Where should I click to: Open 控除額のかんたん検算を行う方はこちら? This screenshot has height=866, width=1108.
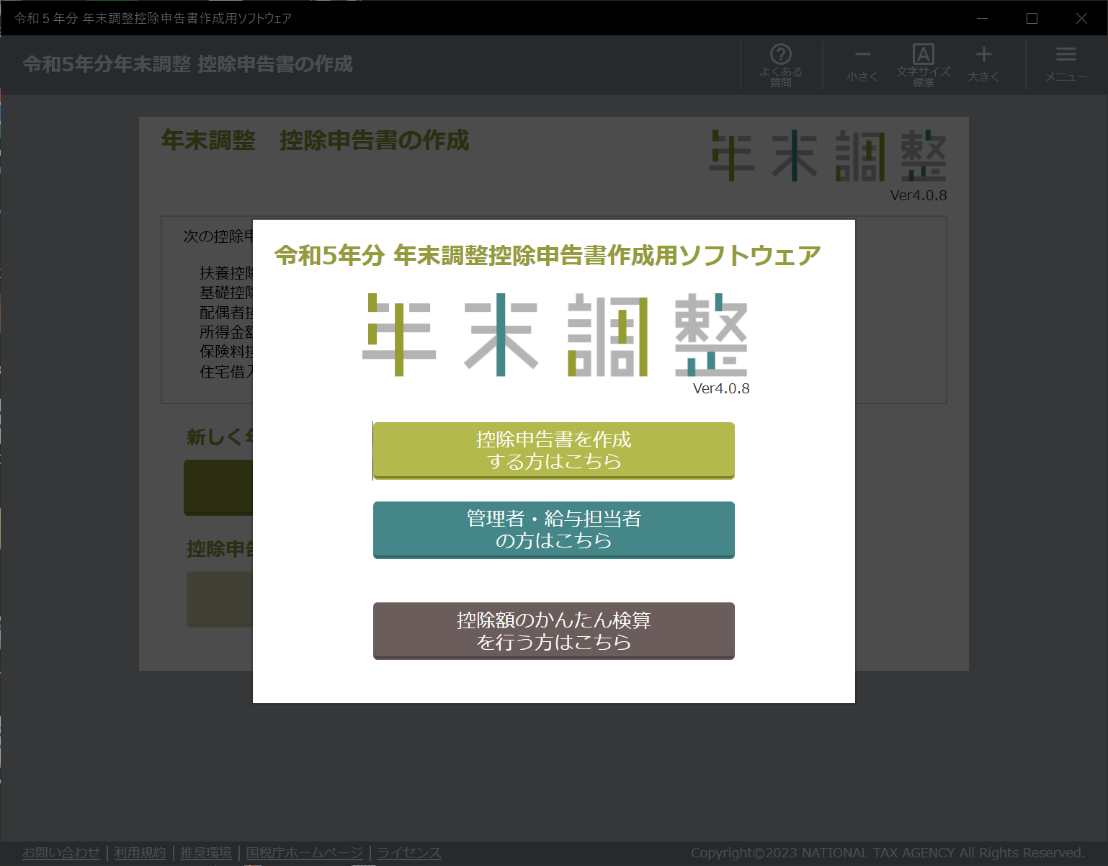553,630
